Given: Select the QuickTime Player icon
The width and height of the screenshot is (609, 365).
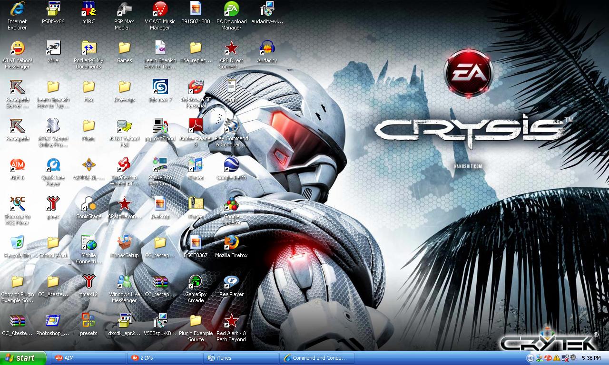Looking at the screenshot, I should point(53,165).
